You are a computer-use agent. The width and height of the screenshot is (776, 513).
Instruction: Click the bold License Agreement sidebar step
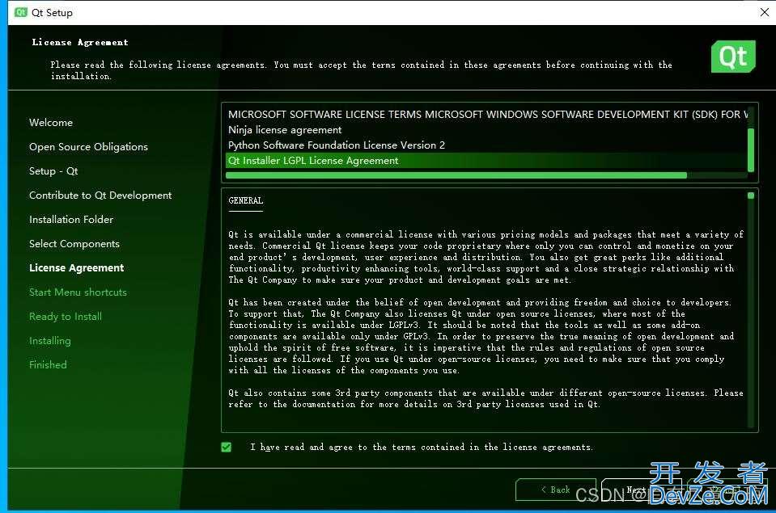point(77,268)
